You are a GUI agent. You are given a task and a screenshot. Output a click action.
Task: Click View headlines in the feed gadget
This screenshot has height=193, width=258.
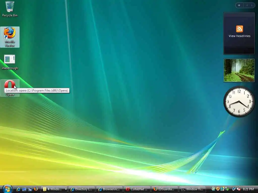coord(239,36)
